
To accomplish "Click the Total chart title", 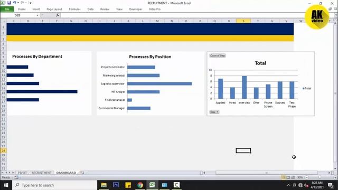I will point(260,63).
